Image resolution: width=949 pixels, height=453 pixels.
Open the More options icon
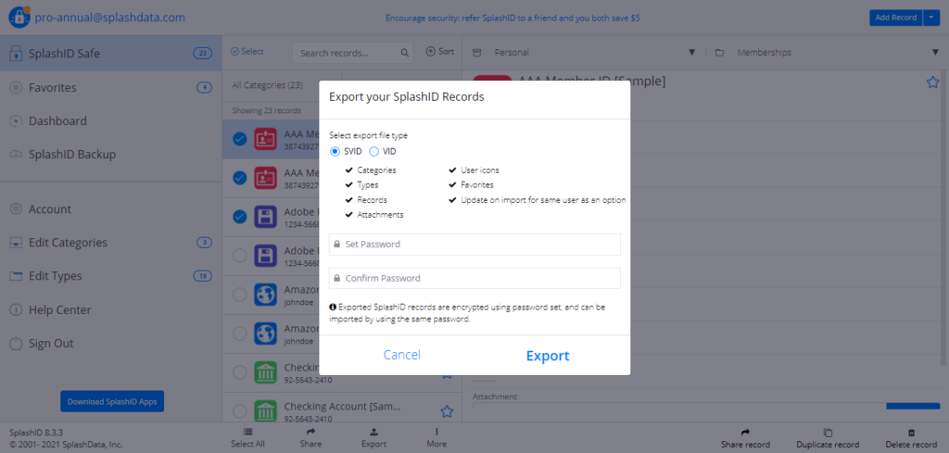[437, 432]
